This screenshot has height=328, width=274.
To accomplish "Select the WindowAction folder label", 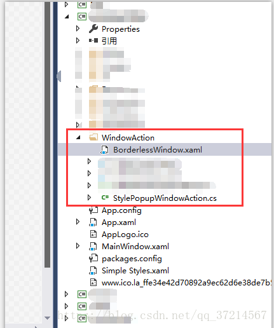I will point(128,138).
